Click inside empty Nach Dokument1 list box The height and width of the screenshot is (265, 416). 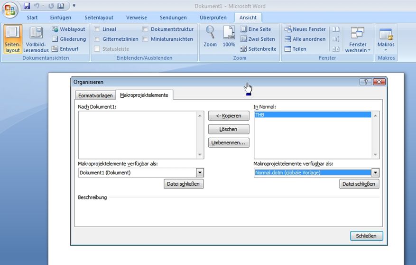(138, 135)
